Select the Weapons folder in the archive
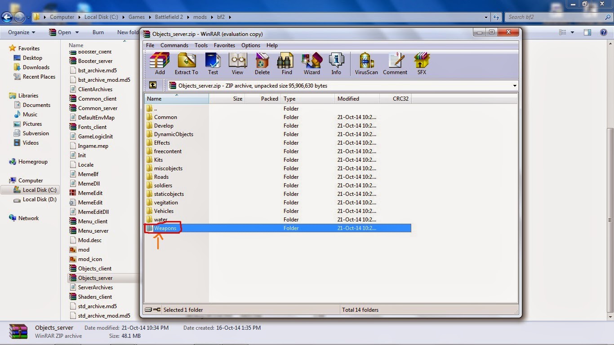 [x=277, y=228]
